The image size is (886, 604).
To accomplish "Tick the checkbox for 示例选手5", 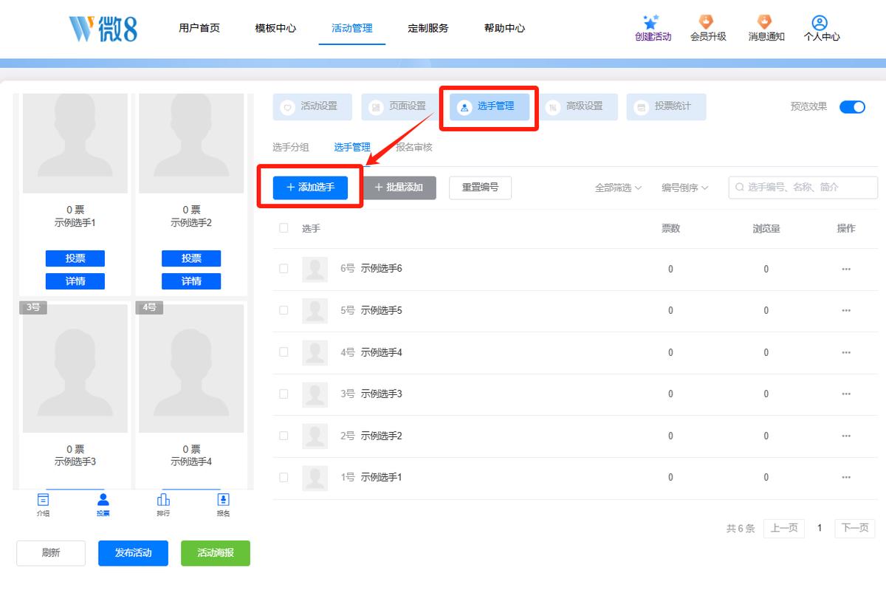I will [284, 310].
